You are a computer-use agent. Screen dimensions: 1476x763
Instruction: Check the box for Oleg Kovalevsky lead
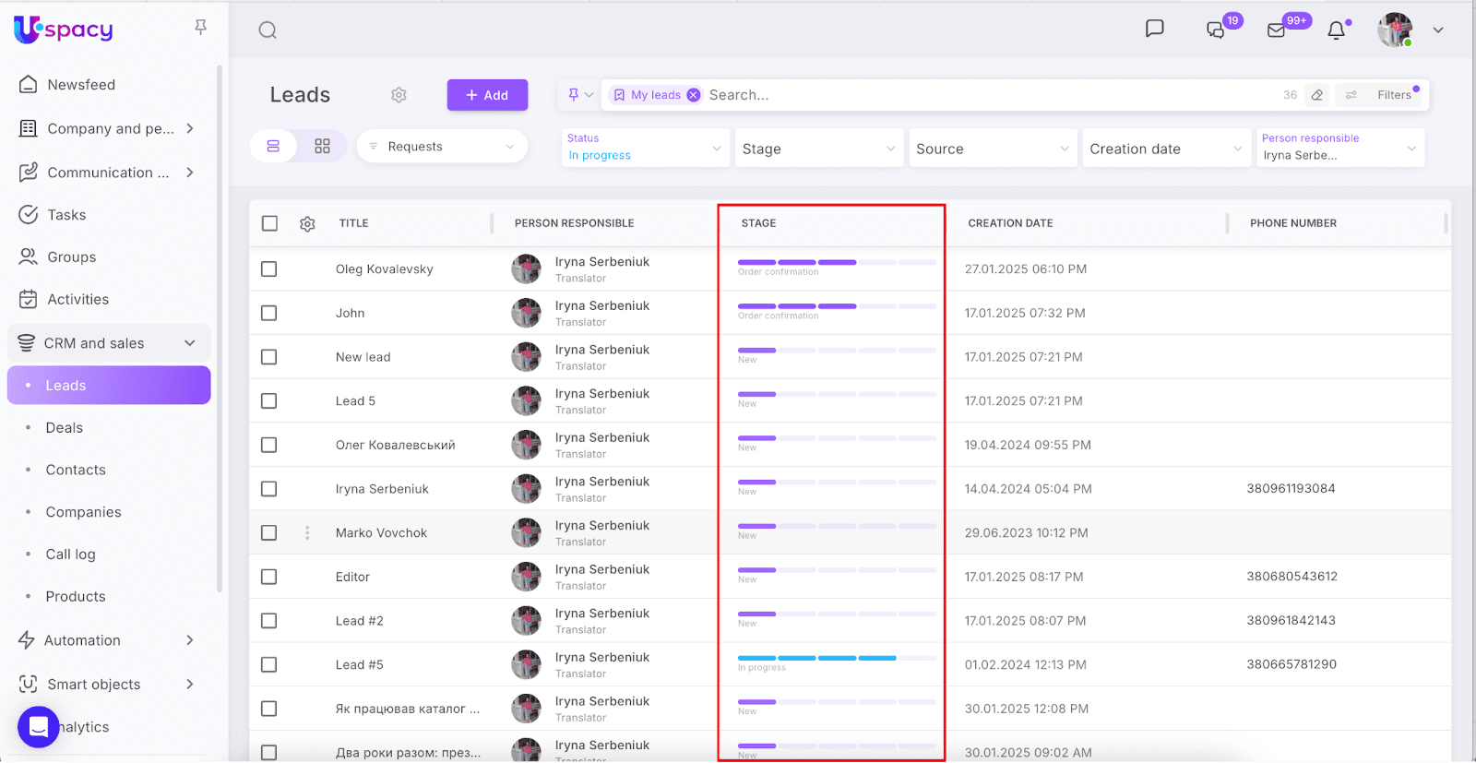(x=268, y=269)
